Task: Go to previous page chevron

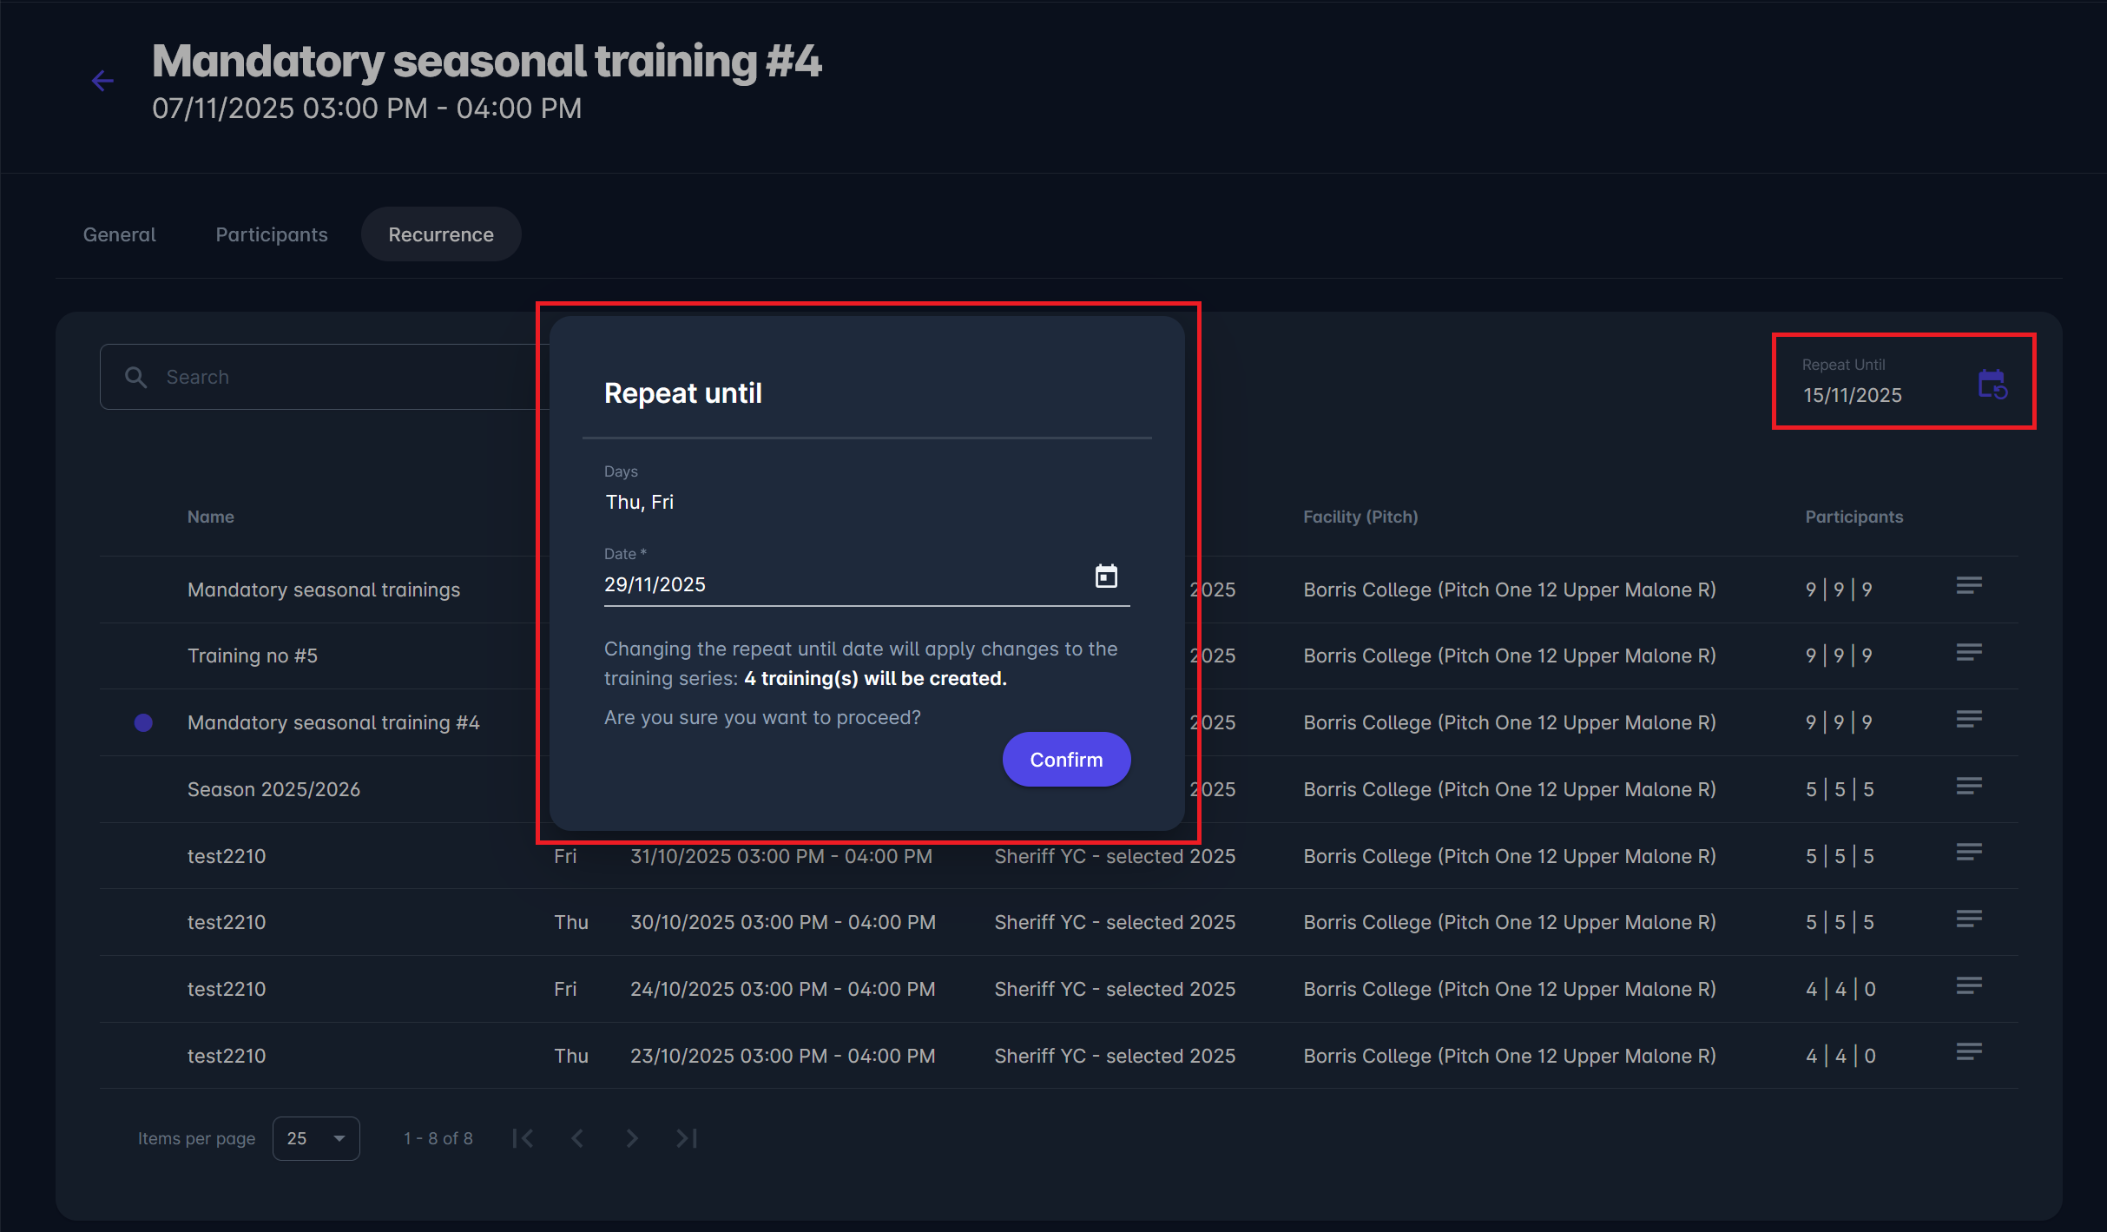Action: point(577,1138)
